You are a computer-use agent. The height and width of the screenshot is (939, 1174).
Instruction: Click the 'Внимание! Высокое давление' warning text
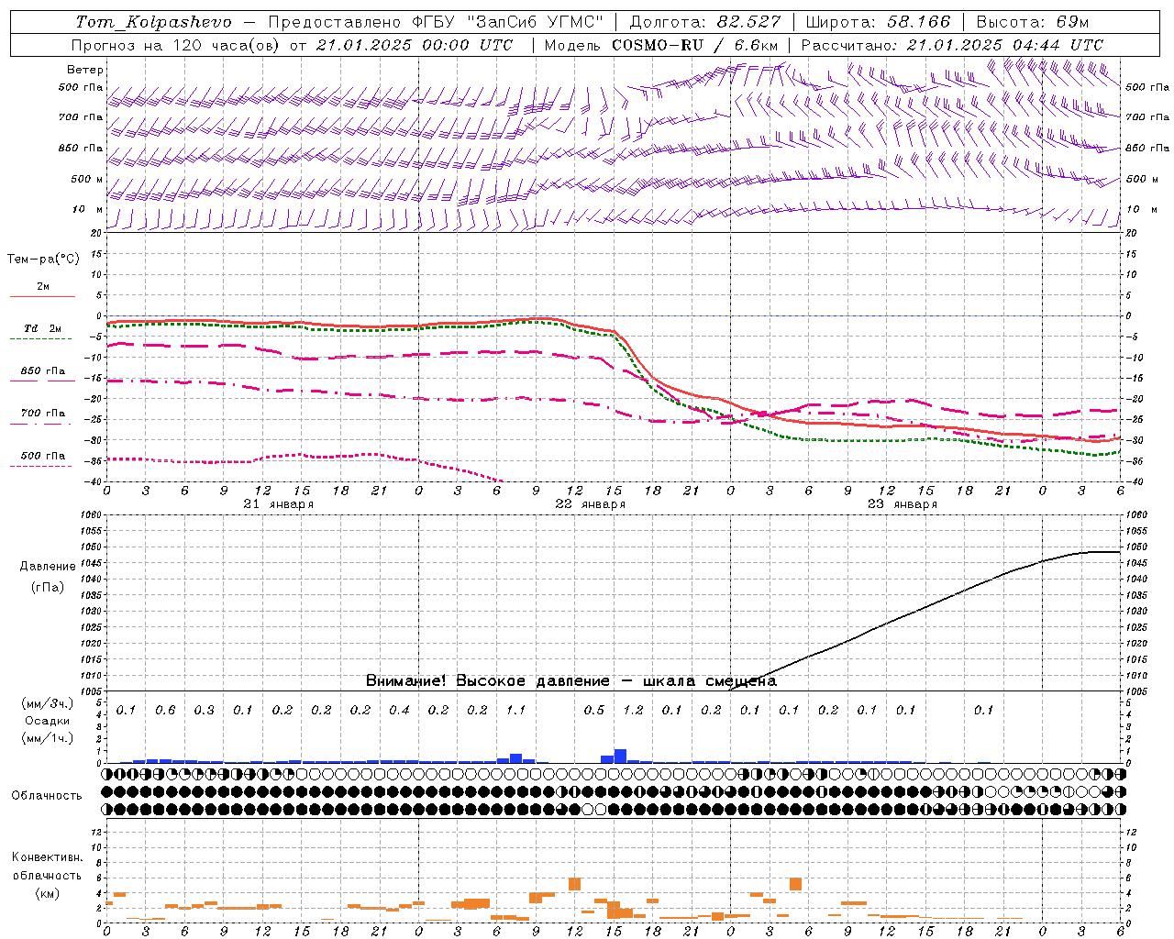487,681
